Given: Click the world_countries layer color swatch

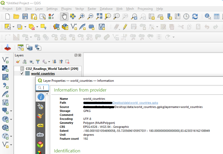Looking at the screenshot, I should pos(27,74).
